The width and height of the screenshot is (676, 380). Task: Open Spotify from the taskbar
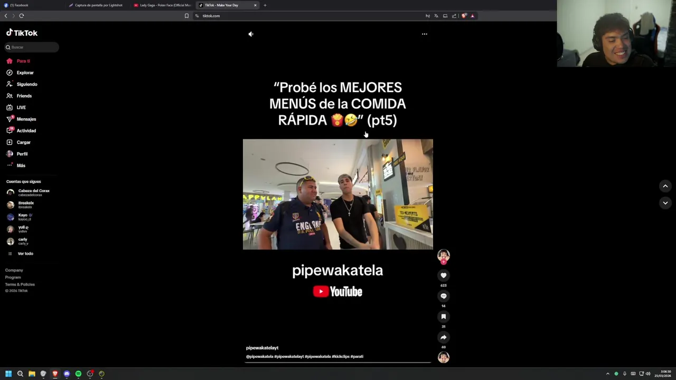(78, 374)
